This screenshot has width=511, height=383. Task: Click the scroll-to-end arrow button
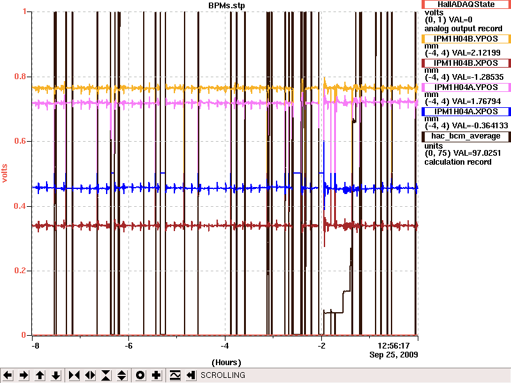[x=191, y=375]
